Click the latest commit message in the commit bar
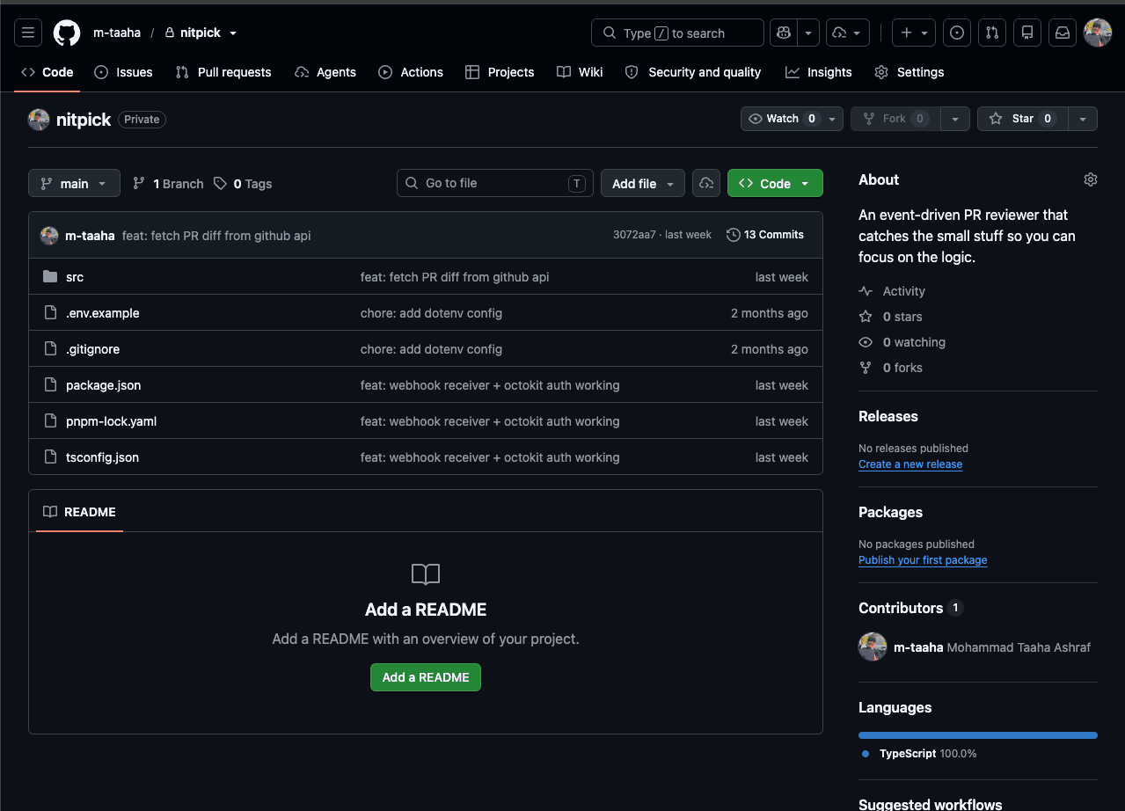 tap(216, 236)
